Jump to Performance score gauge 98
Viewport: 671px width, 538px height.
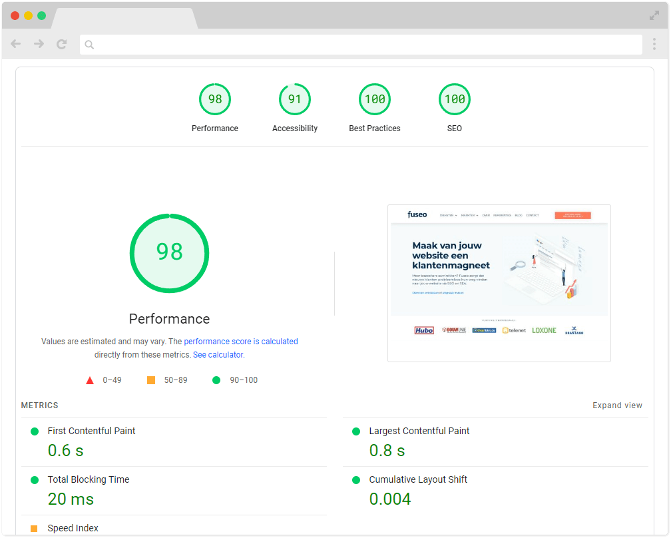coord(215,99)
